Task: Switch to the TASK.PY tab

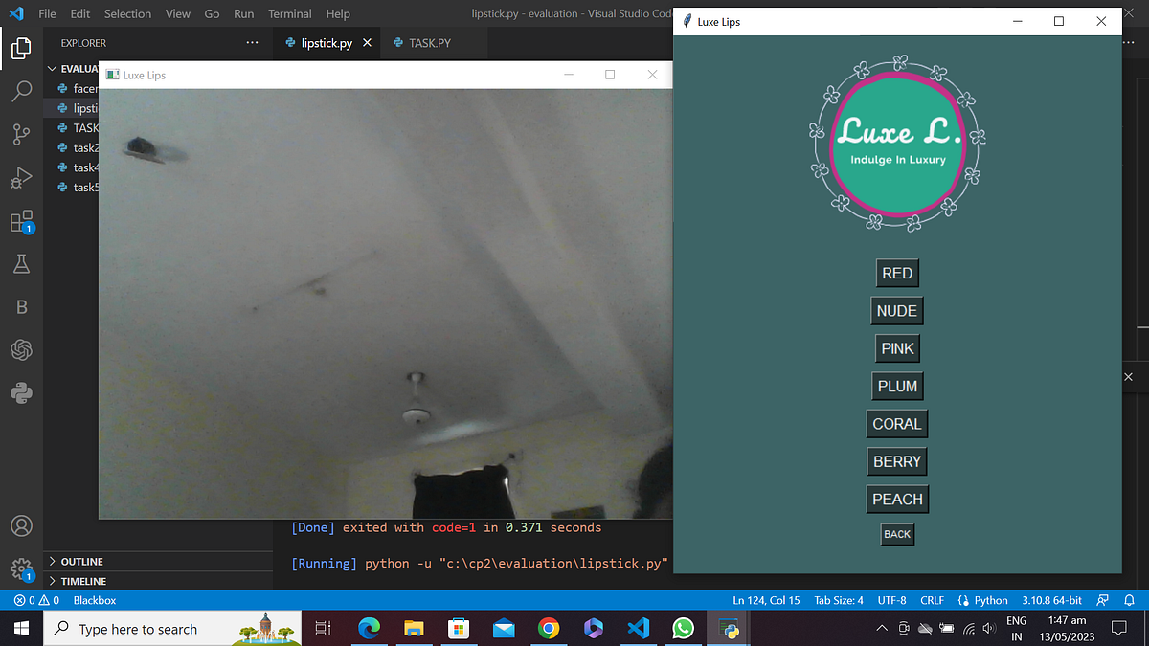Action: click(431, 43)
